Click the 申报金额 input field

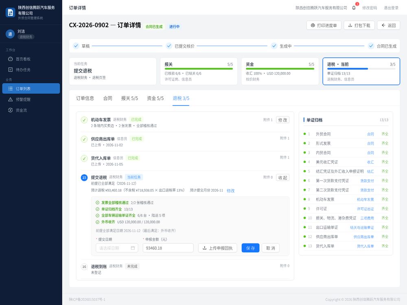click(168, 248)
